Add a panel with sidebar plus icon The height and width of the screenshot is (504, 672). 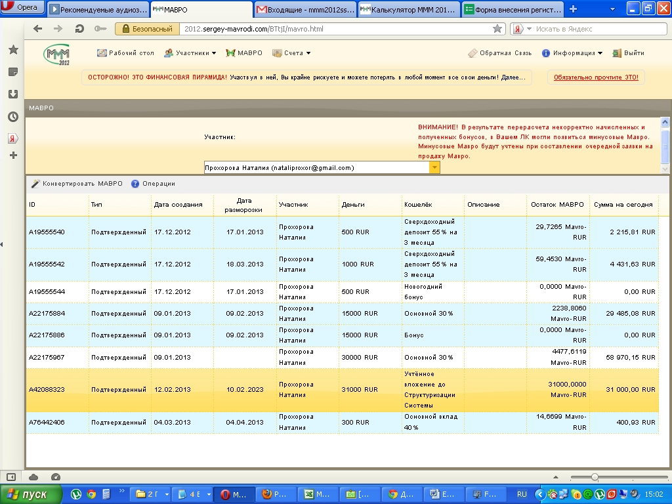tap(13, 155)
